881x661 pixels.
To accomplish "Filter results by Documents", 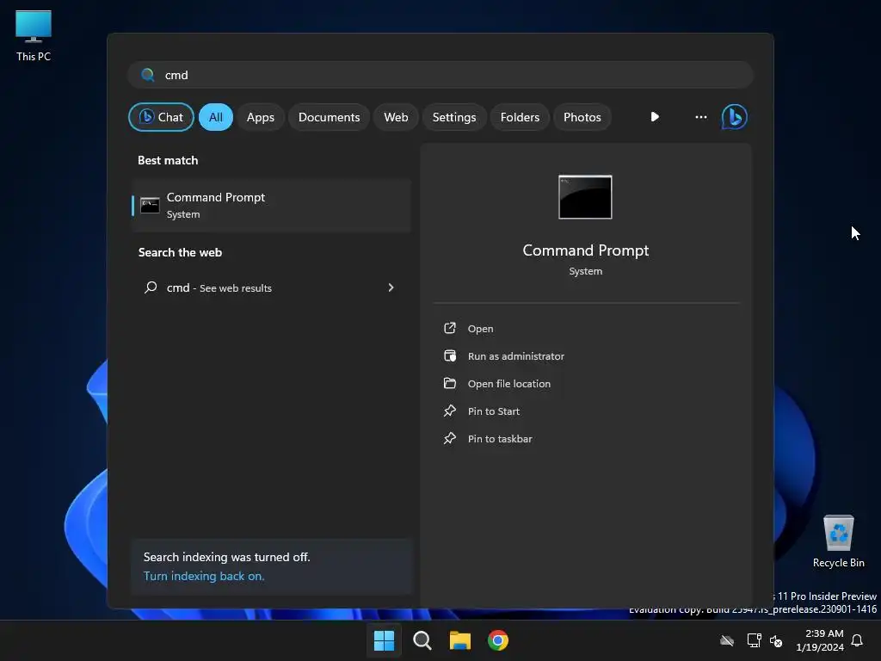I will click(x=329, y=117).
